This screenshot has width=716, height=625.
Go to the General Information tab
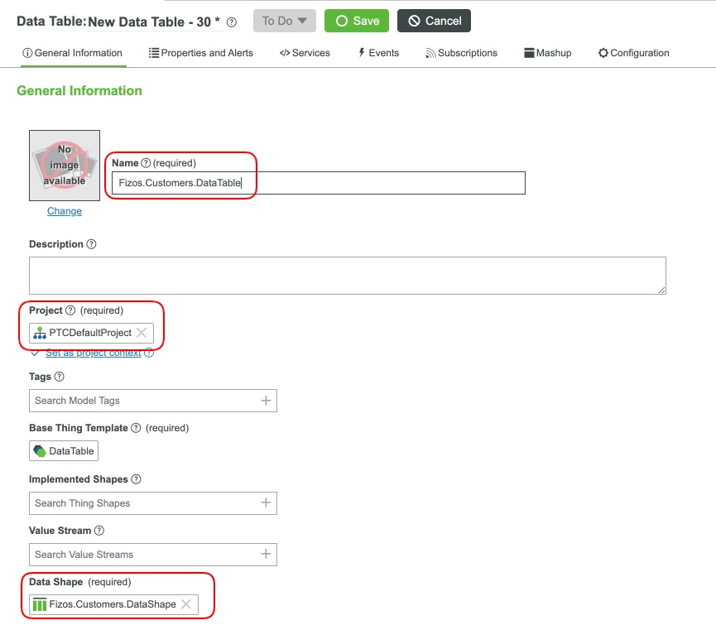point(72,52)
